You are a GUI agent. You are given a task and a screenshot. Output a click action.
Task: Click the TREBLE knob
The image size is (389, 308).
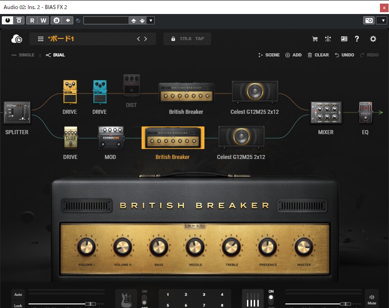point(232,247)
